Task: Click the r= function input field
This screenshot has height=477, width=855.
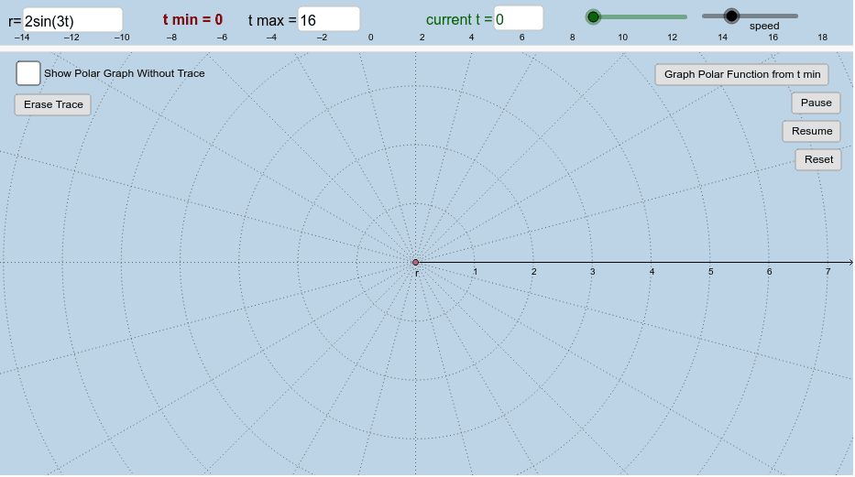Action: point(72,20)
